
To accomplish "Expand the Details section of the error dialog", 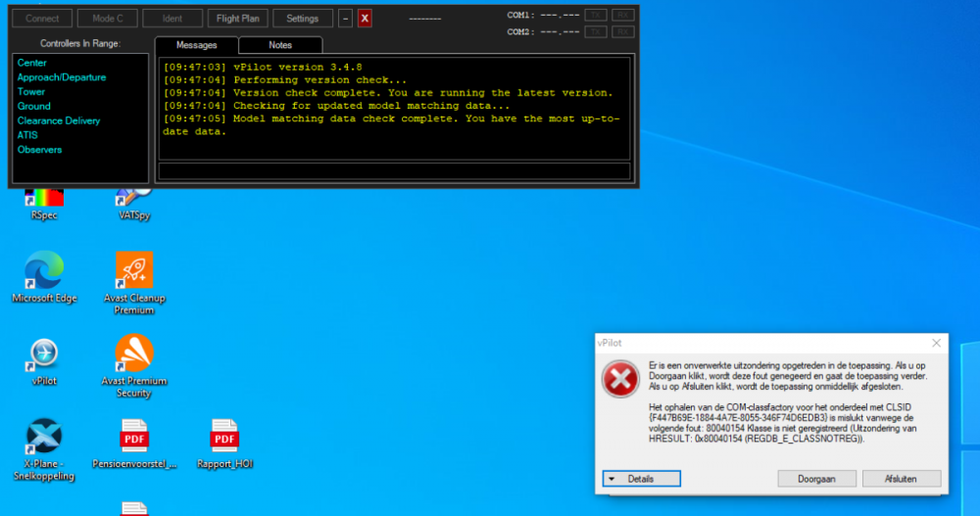I will [x=641, y=479].
